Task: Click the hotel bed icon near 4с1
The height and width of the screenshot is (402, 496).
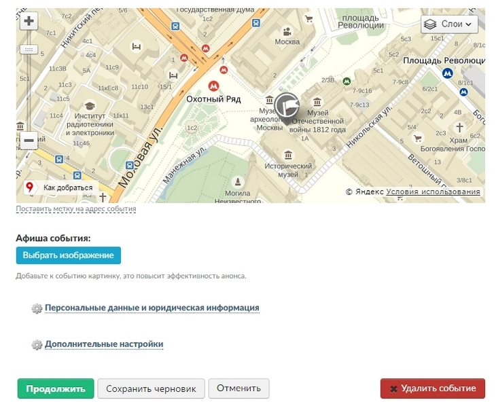Action: coord(136,47)
